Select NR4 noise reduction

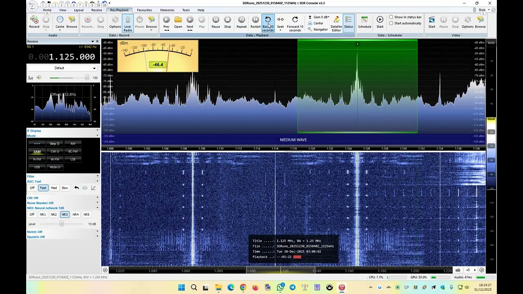pos(76,214)
